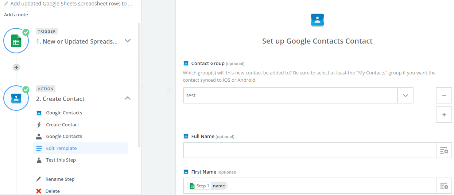Click the Step 1 name field pill
Screen dimensions: 454x195
207,186
